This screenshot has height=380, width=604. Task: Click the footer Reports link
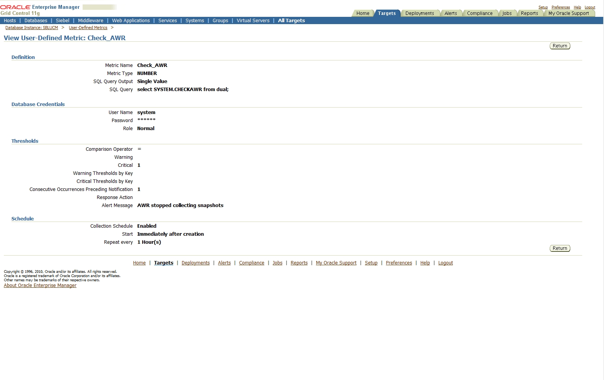tap(299, 263)
